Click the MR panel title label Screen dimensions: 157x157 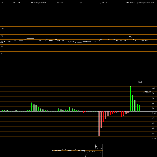(x=140, y=82)
